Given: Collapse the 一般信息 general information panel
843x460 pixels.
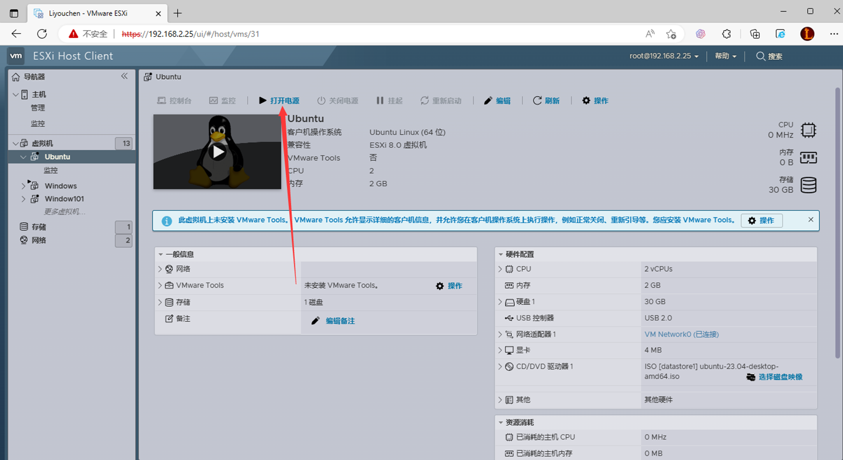Looking at the screenshot, I should (161, 254).
